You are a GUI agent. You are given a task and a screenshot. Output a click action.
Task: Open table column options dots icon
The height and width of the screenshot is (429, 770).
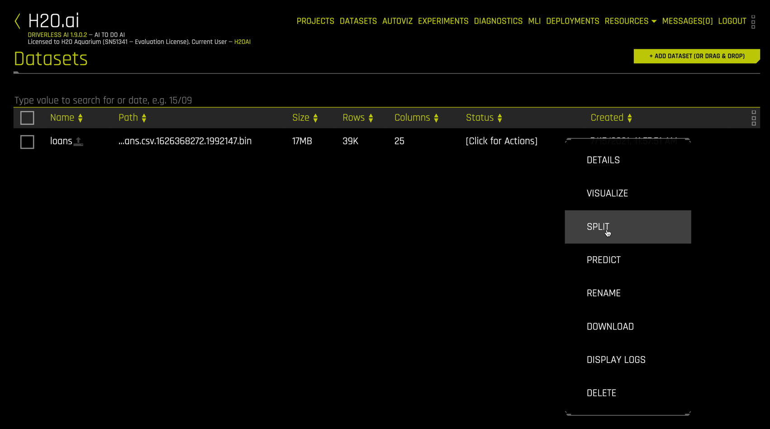[x=753, y=118]
